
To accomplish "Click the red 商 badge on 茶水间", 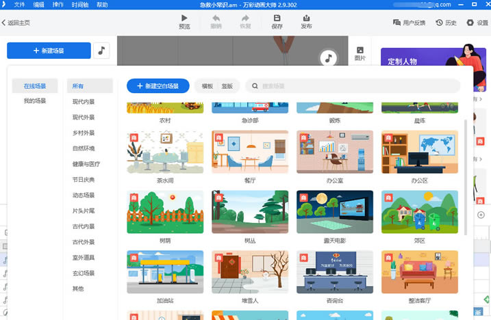I will (x=134, y=137).
